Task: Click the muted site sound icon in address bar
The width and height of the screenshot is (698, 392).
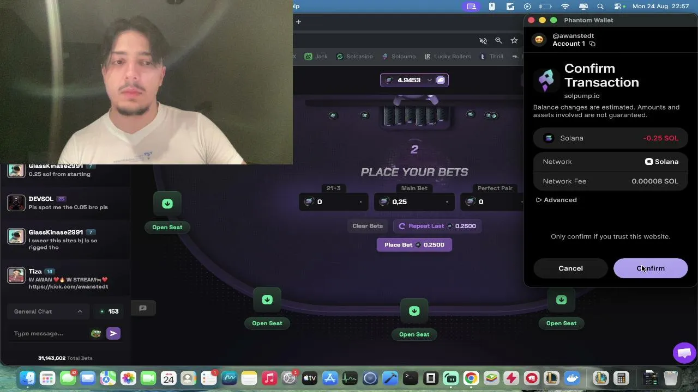Action: click(x=483, y=41)
